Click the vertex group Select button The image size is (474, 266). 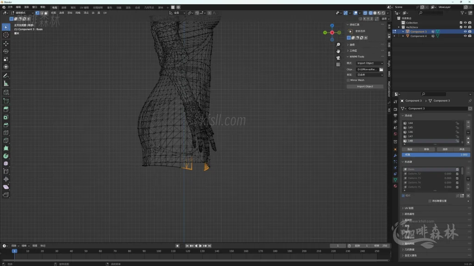pos(445,149)
